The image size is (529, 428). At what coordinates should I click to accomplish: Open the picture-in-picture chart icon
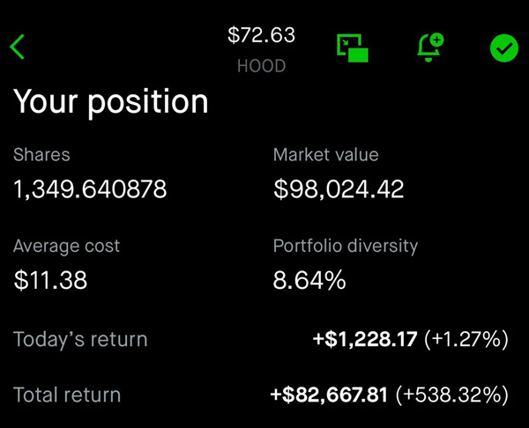353,48
